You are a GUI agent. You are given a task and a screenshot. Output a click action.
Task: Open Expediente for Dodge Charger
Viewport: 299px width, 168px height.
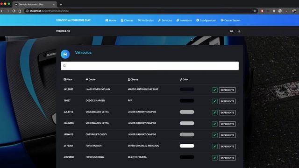228,101
